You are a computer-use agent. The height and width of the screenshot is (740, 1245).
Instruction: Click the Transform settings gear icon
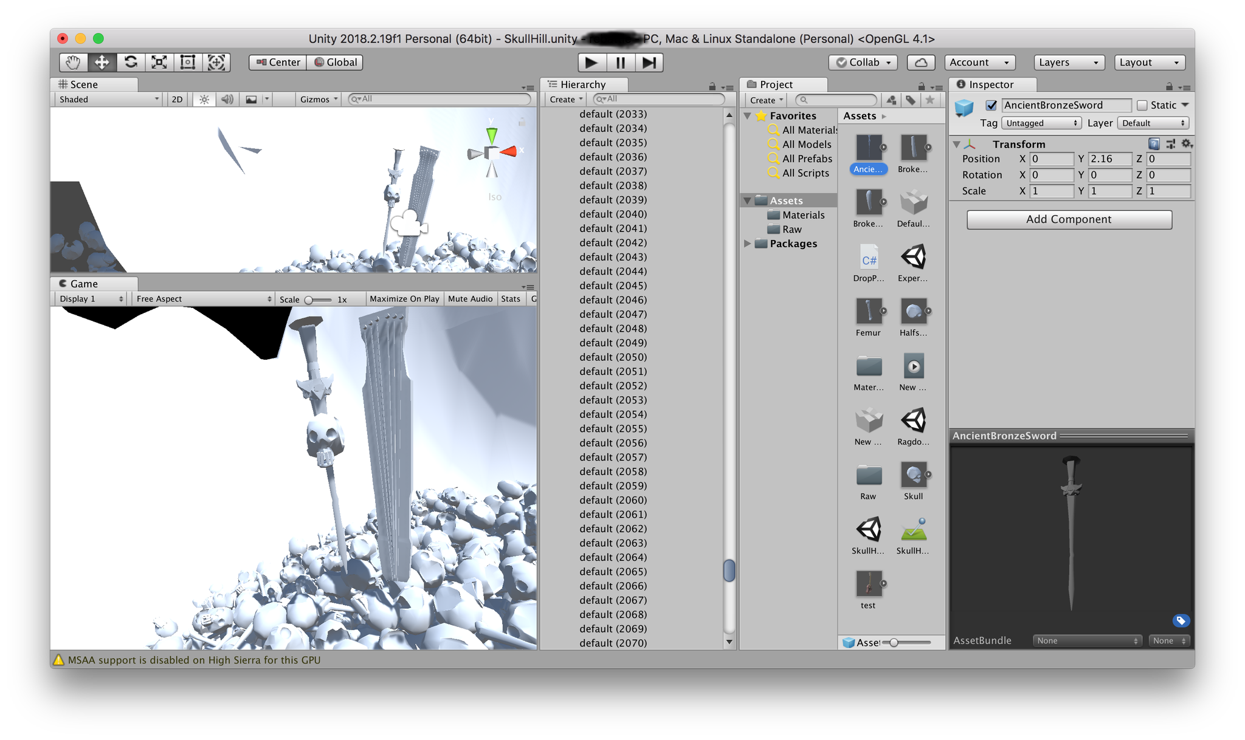coord(1185,144)
